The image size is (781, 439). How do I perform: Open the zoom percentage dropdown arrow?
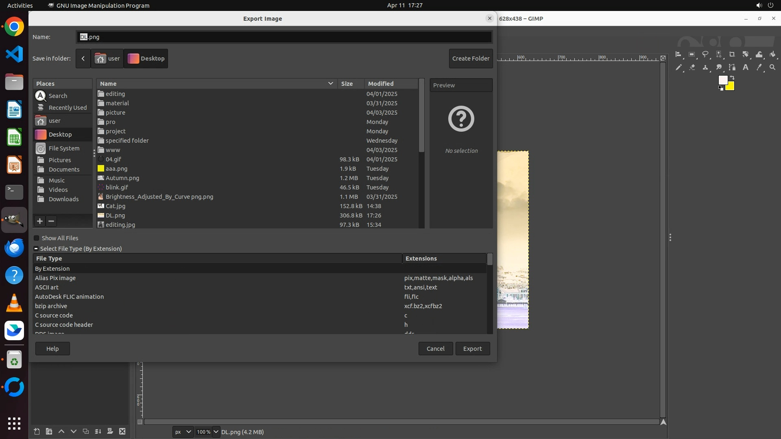pos(216,432)
